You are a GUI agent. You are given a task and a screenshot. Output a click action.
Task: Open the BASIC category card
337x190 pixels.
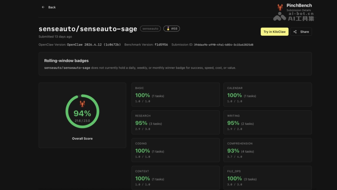pos(176,95)
